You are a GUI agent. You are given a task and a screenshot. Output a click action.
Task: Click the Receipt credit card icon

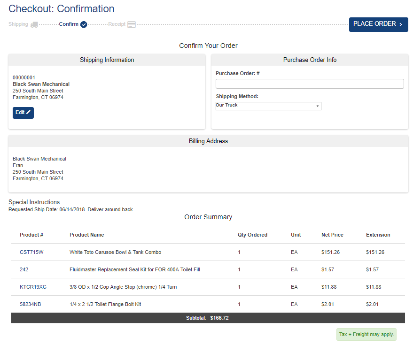click(132, 24)
